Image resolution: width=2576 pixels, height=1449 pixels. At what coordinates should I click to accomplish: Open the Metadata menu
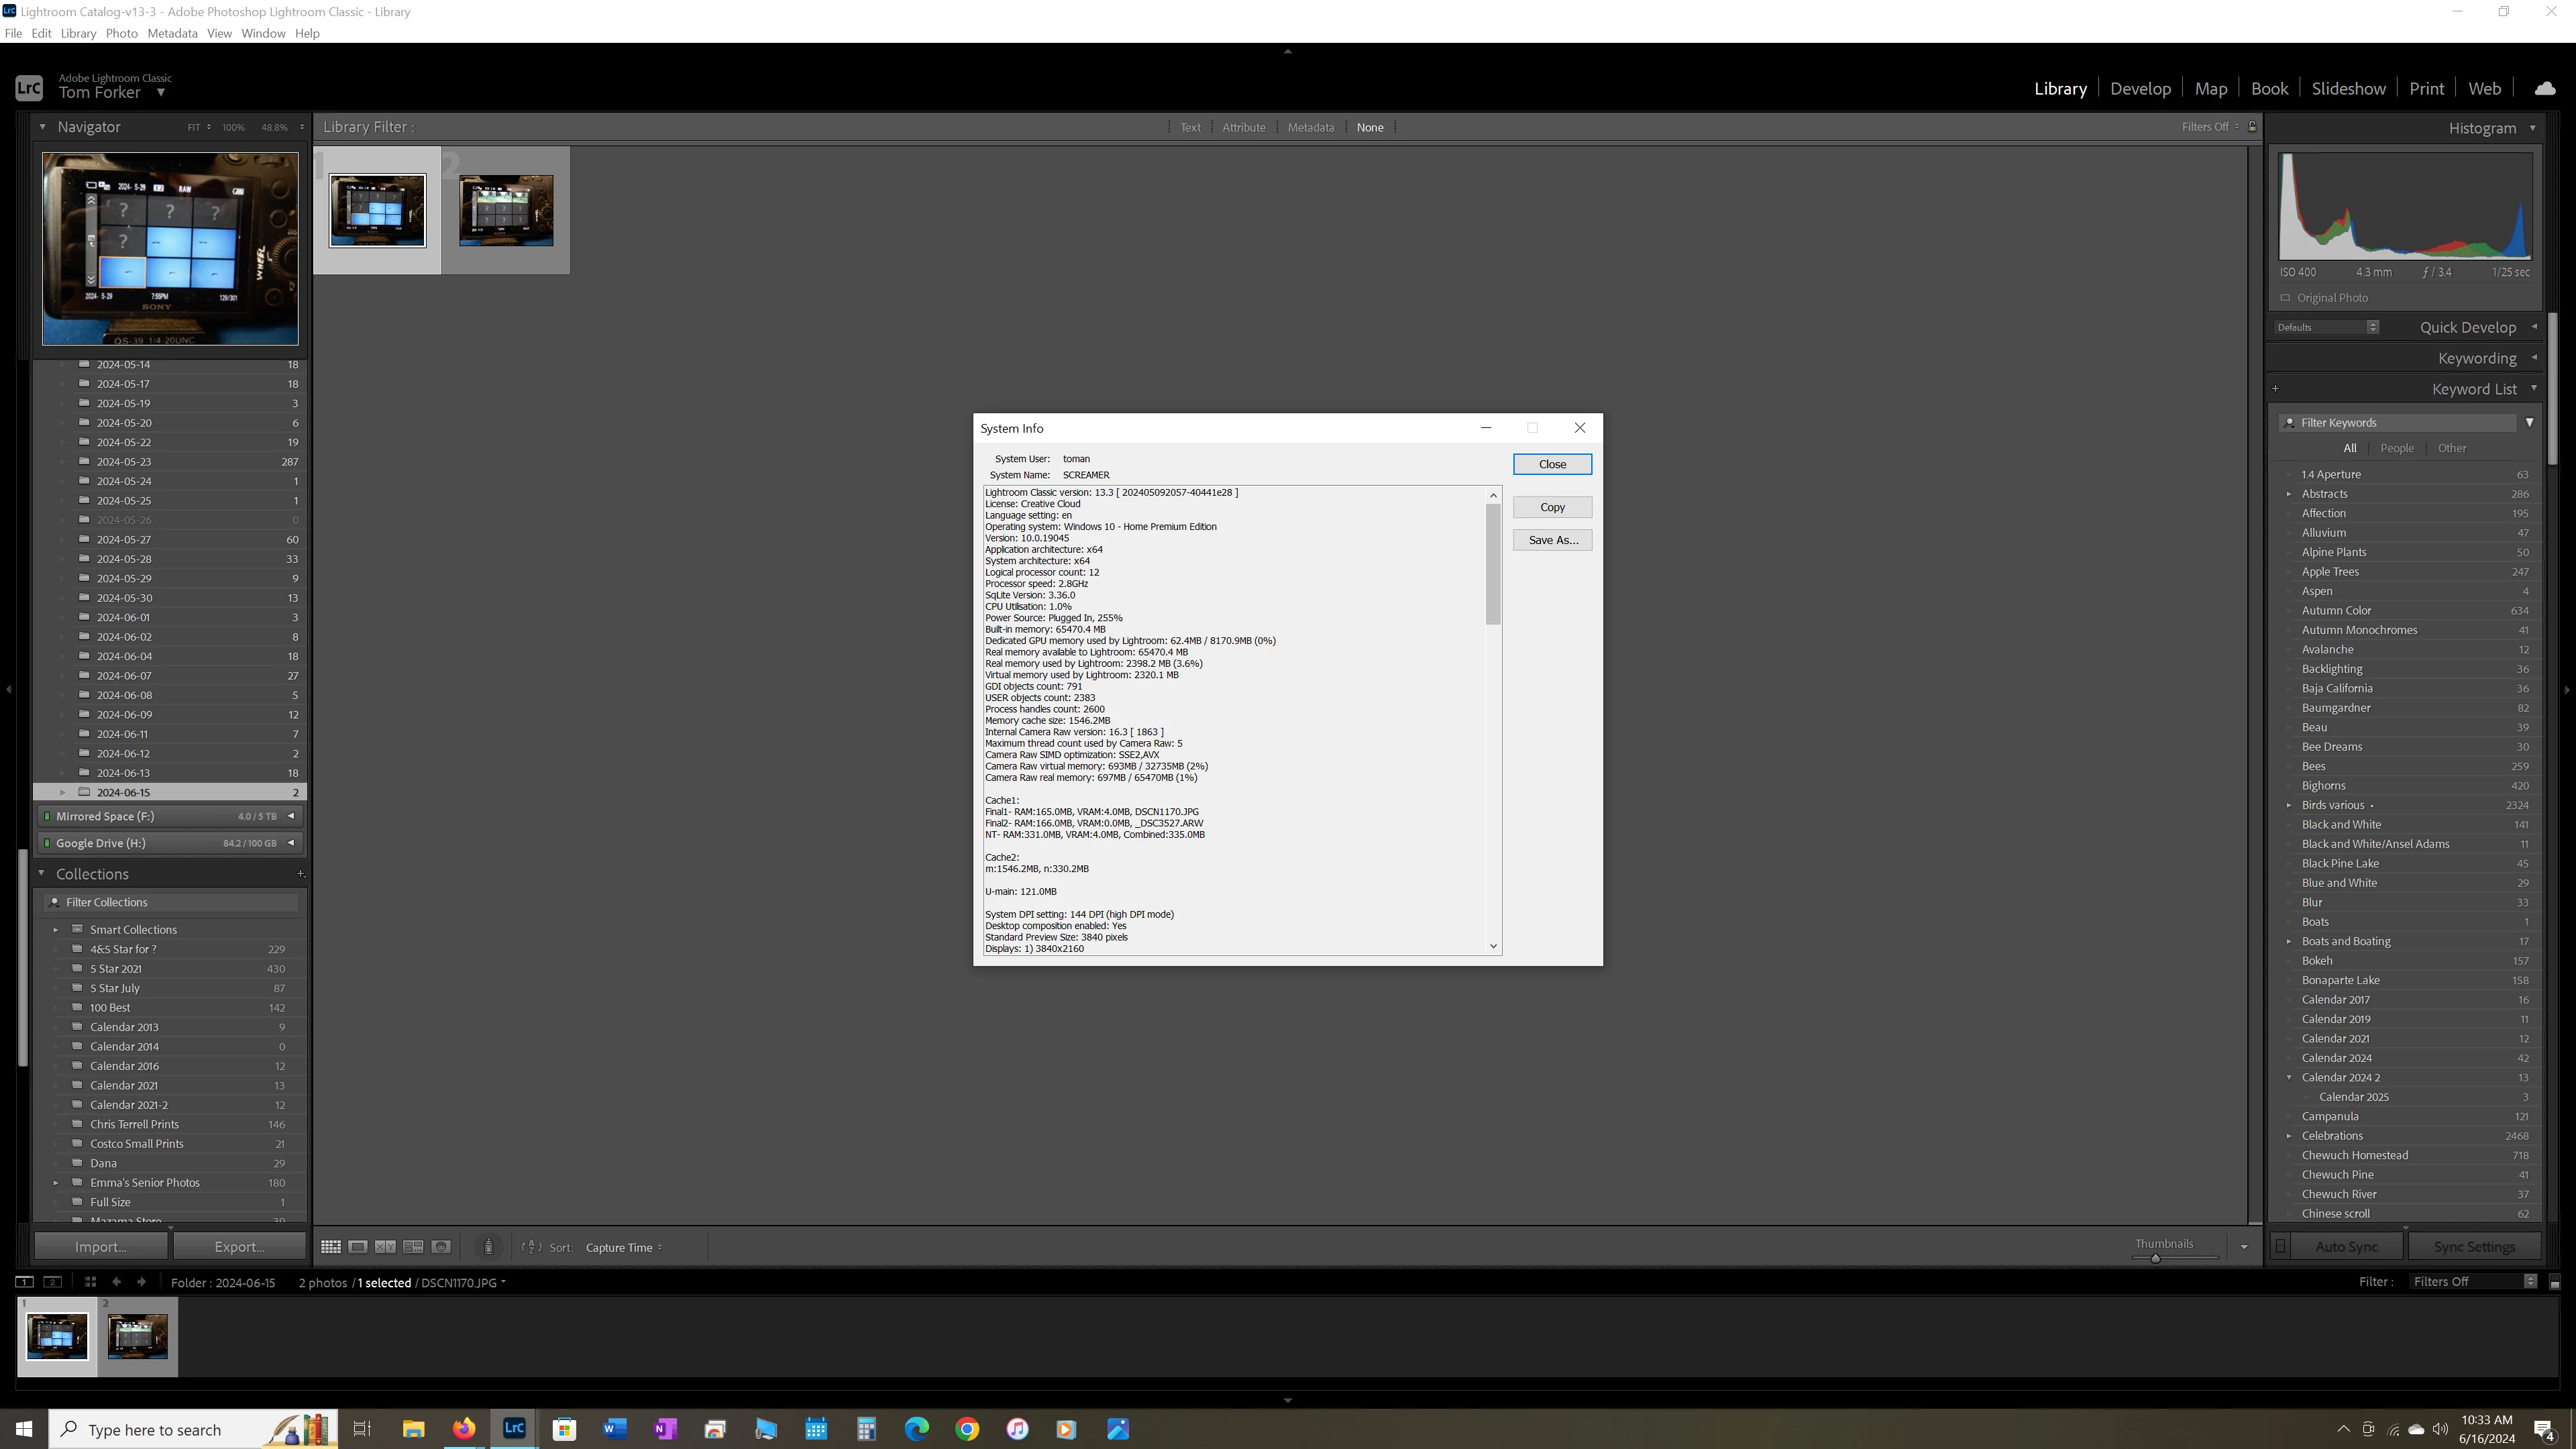click(172, 33)
